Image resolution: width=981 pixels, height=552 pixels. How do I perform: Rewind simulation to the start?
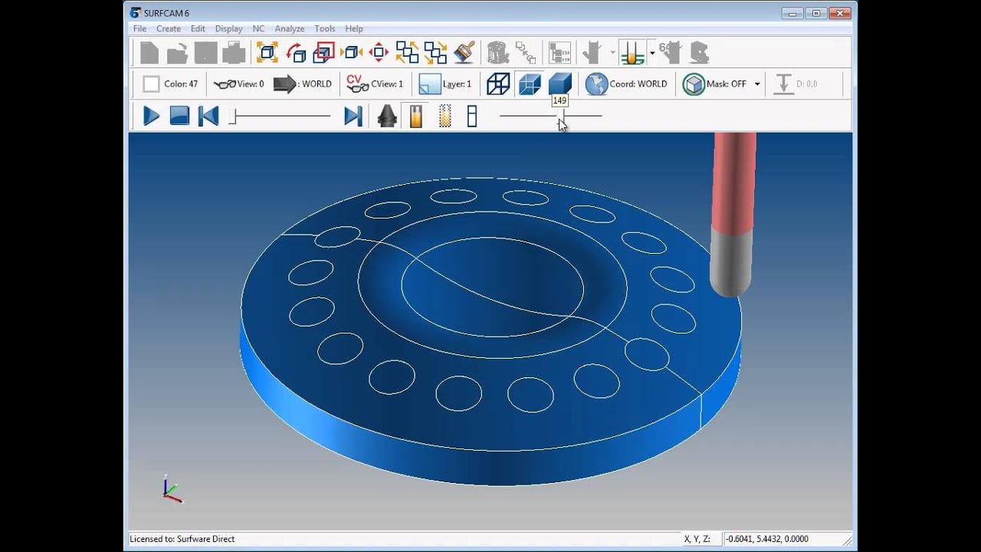point(208,116)
